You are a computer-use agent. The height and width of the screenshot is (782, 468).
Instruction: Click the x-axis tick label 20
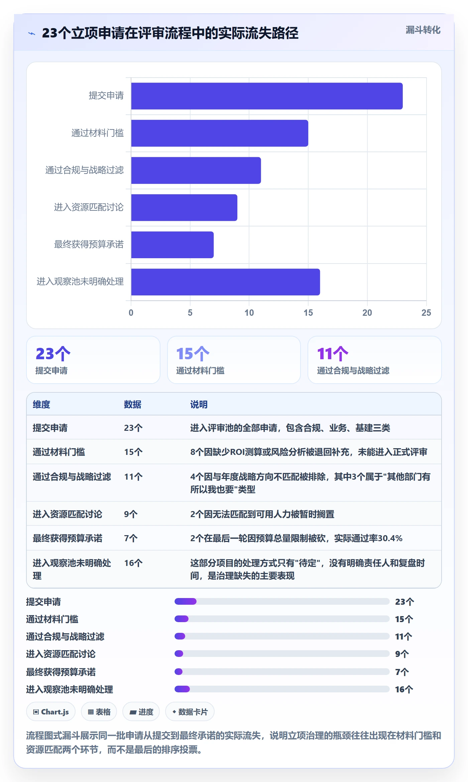pos(367,313)
